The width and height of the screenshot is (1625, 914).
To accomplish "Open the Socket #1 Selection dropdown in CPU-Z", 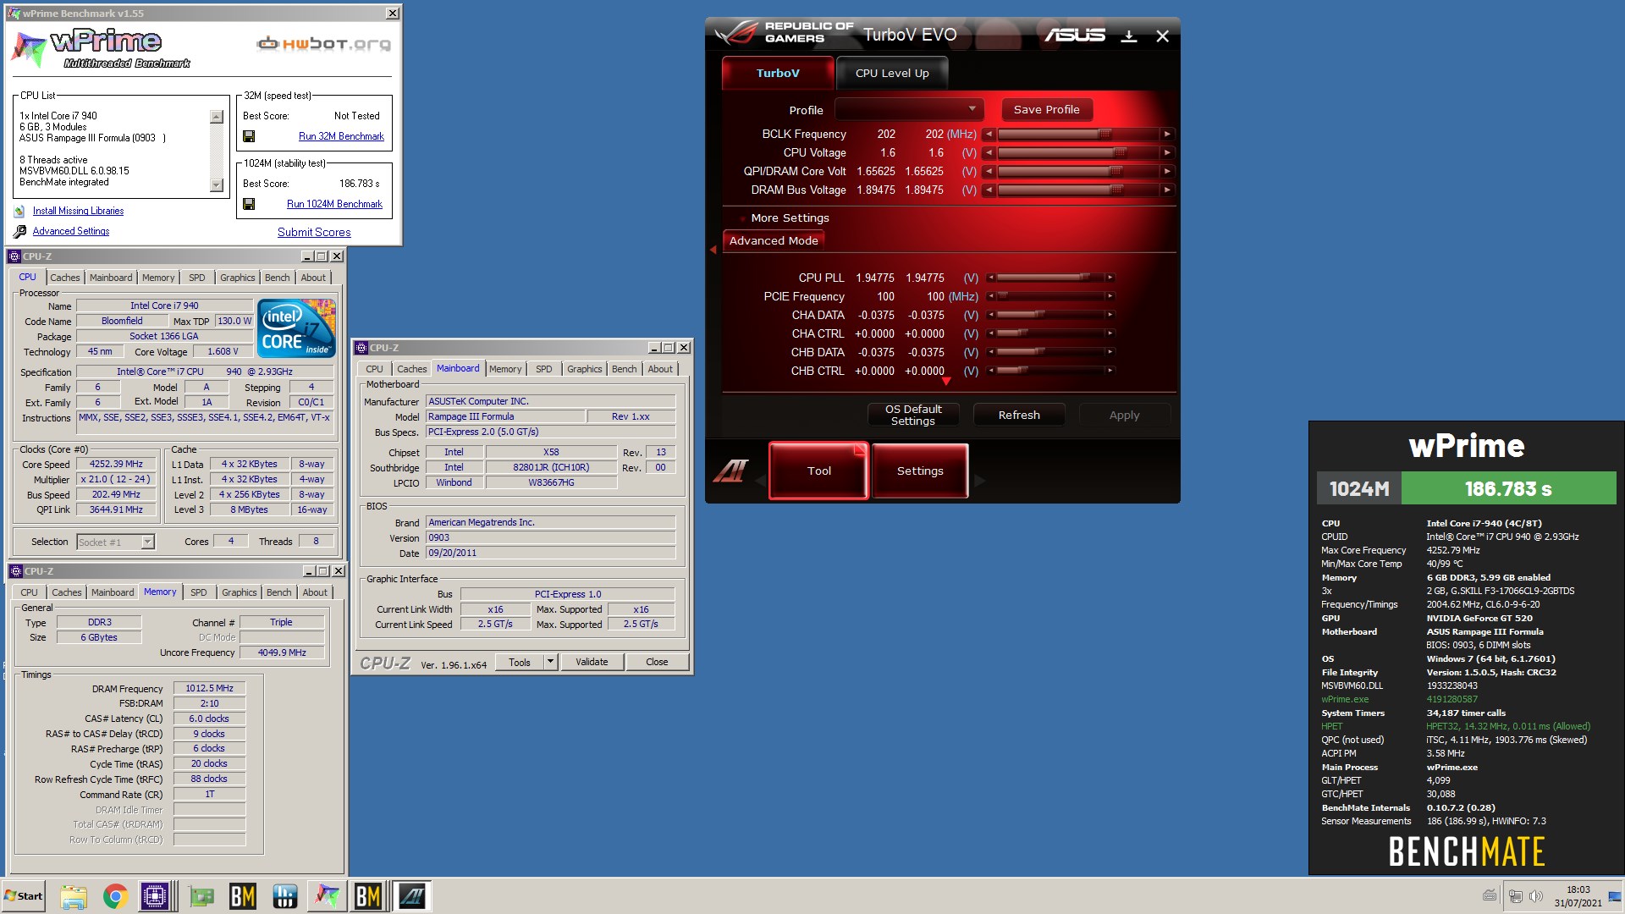I will (148, 542).
